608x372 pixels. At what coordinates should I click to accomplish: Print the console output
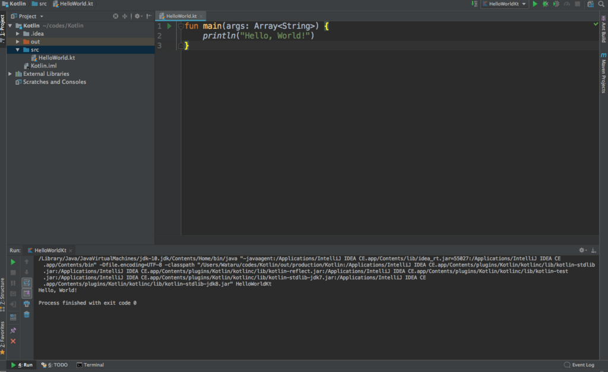click(x=26, y=304)
